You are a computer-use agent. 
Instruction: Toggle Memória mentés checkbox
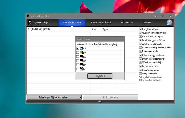pos(140,66)
